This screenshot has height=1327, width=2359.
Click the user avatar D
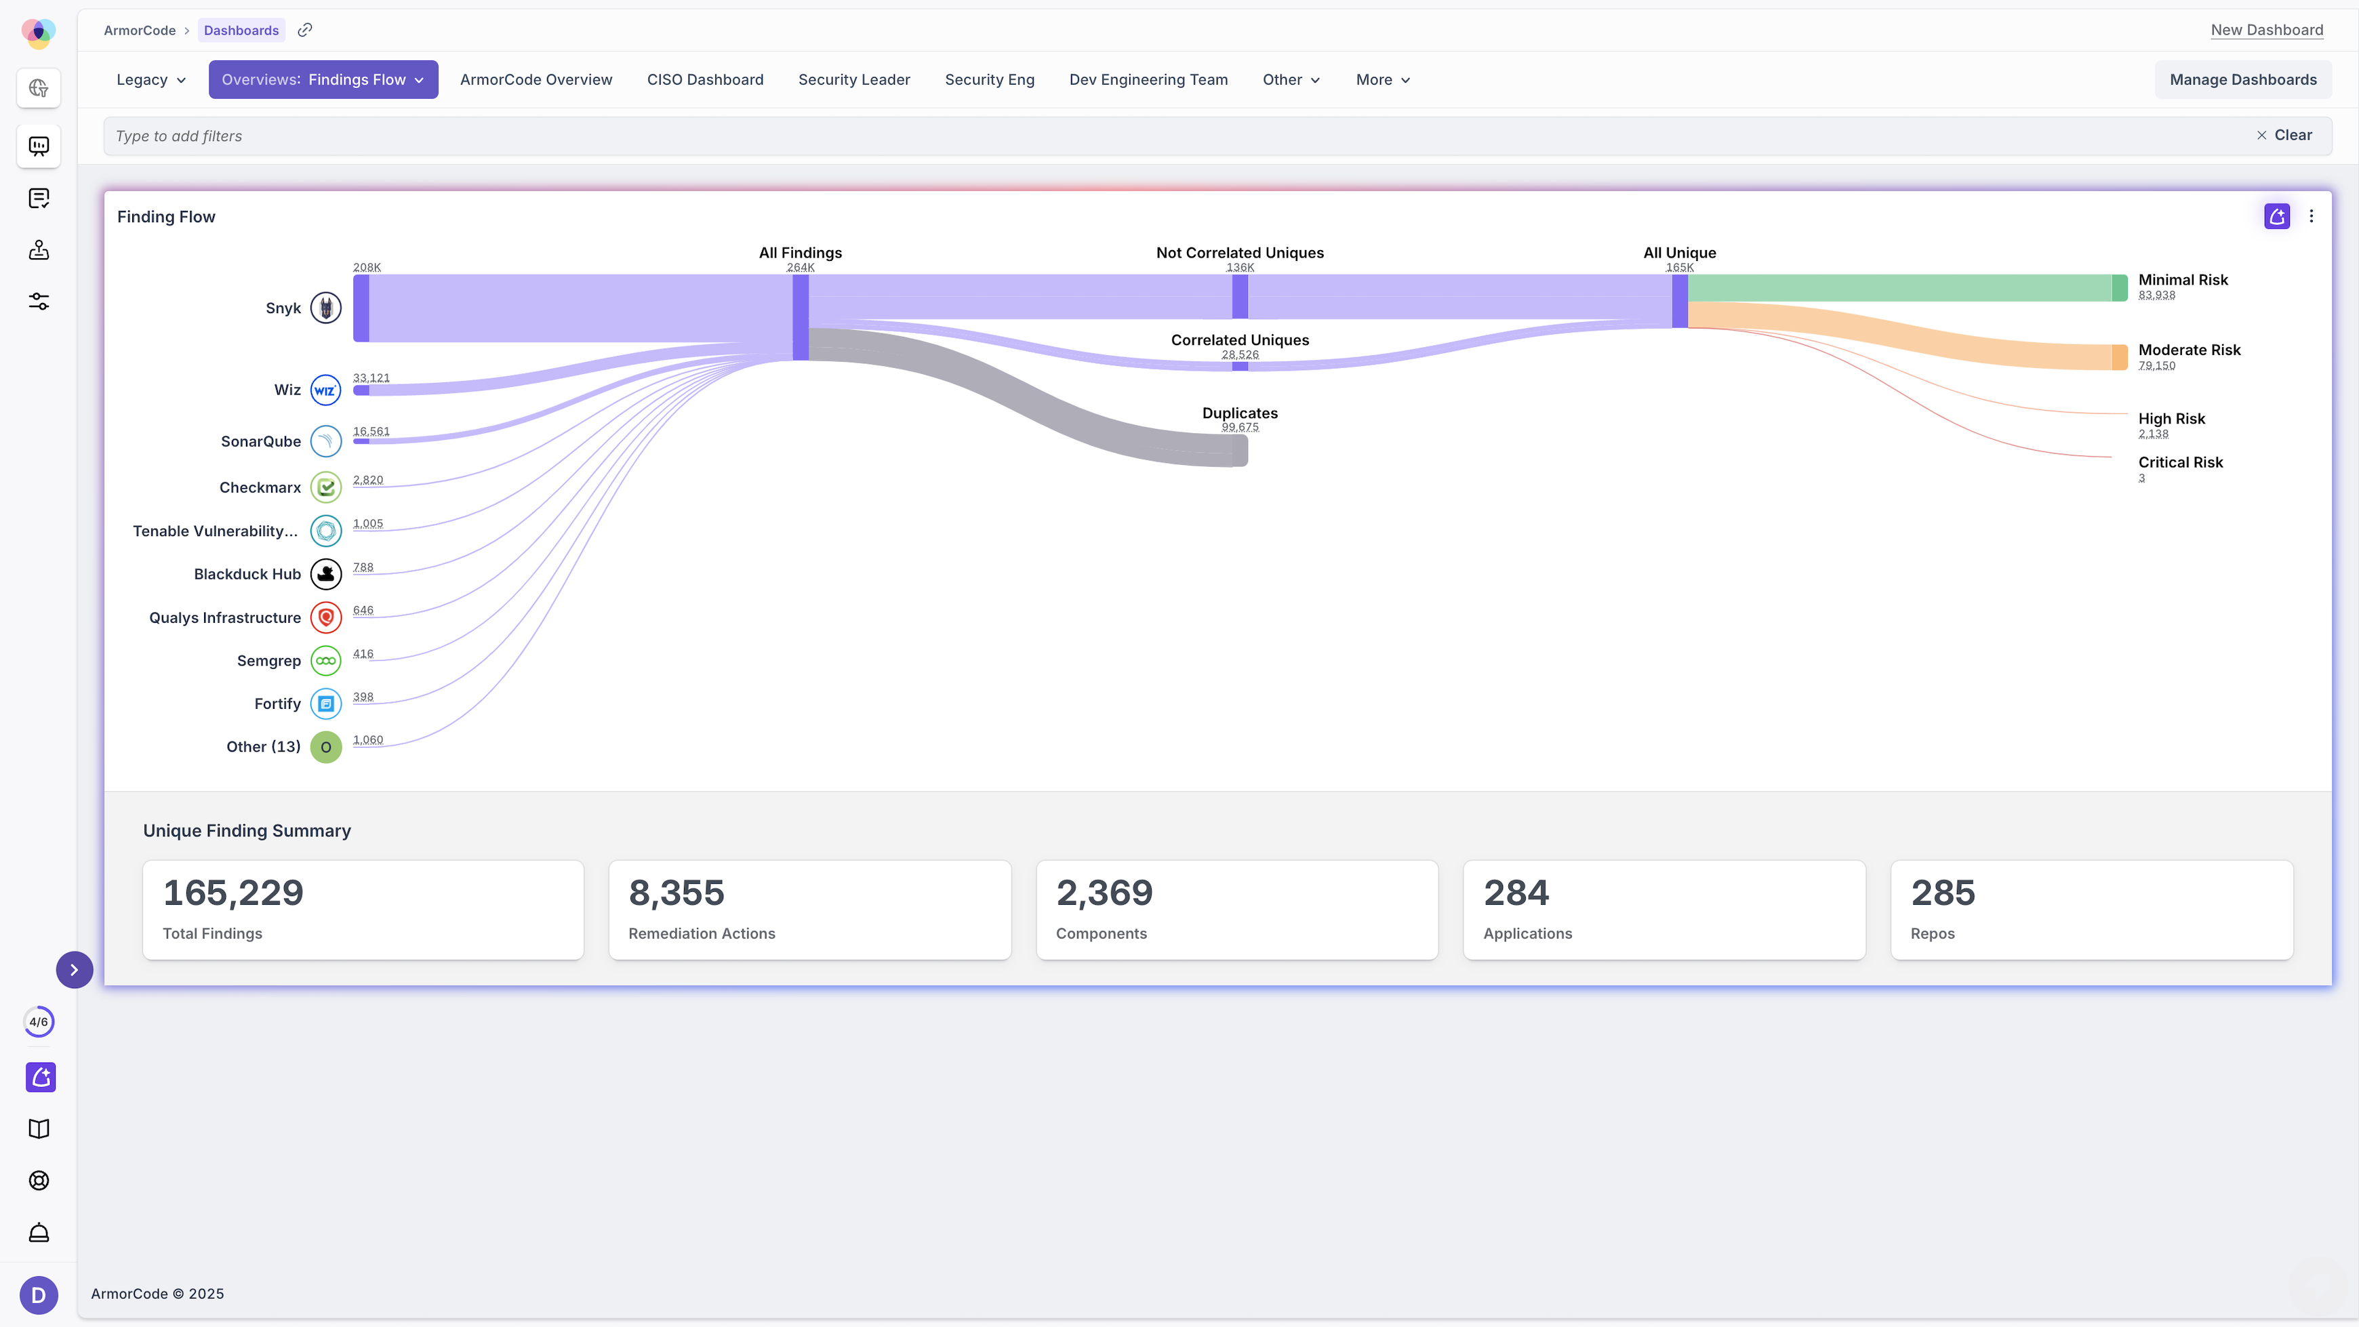39,1295
